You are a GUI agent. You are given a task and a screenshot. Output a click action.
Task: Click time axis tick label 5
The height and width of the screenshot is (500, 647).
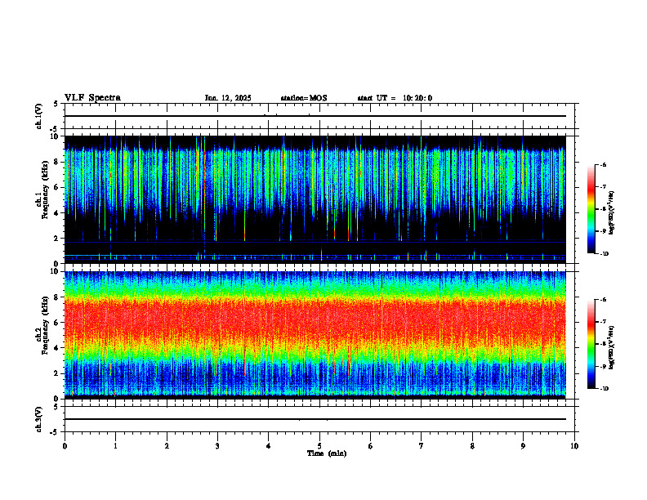point(319,446)
